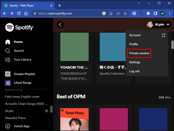Image resolution: width=174 pixels, height=131 pixels.
Task: Open Search from the sidebar
Action: coord(15,51)
